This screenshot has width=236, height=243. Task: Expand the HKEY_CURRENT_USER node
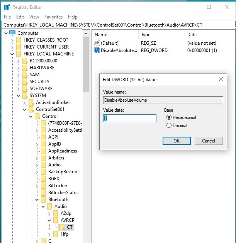point(12,47)
